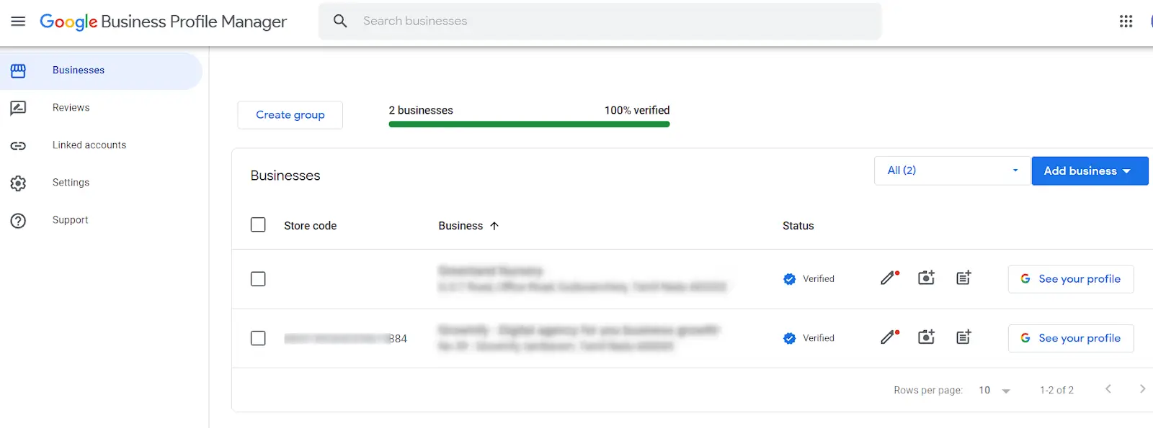Image resolution: width=1153 pixels, height=428 pixels.
Task: Click the Create group button
Action: pyautogui.click(x=290, y=114)
